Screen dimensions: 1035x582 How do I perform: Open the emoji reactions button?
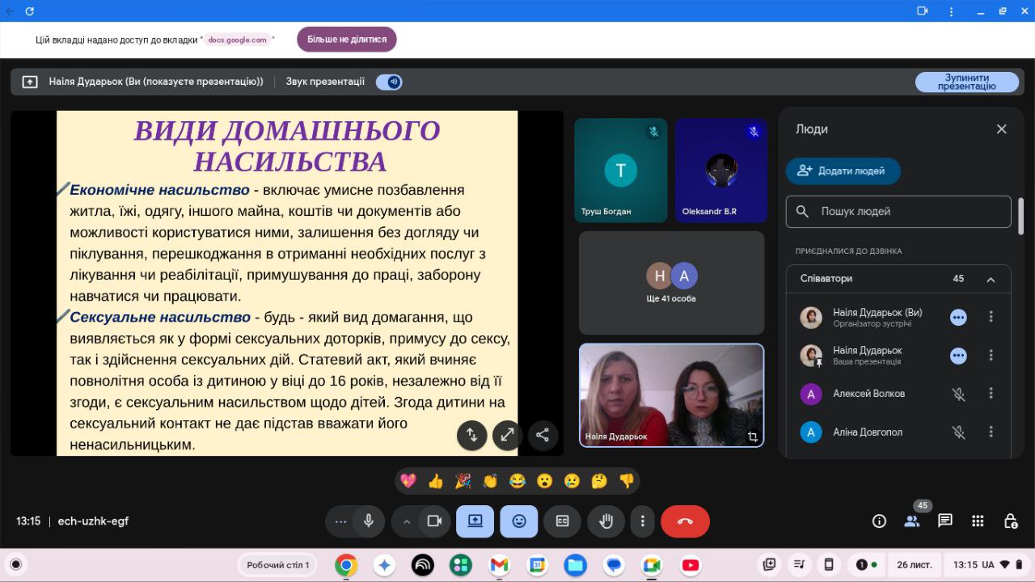(x=519, y=521)
